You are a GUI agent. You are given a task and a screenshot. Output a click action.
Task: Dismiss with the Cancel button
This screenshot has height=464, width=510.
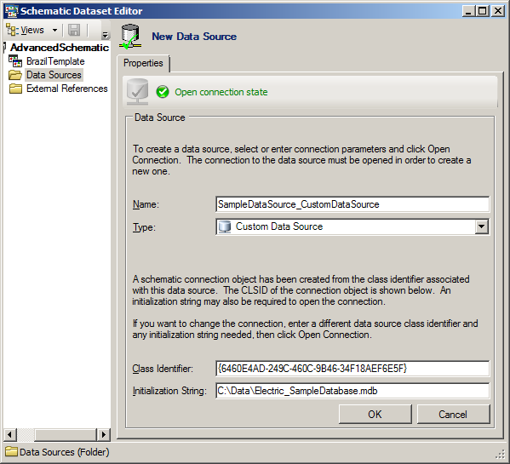tap(453, 415)
